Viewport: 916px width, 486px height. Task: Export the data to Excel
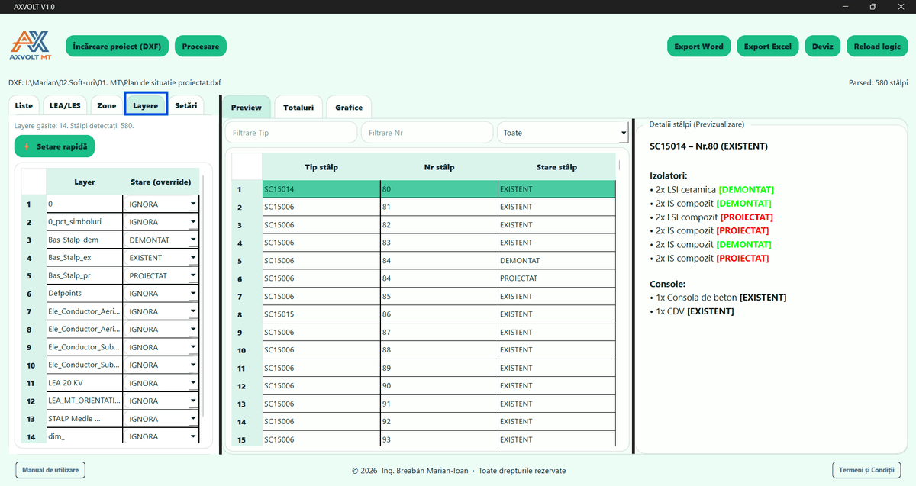(768, 47)
